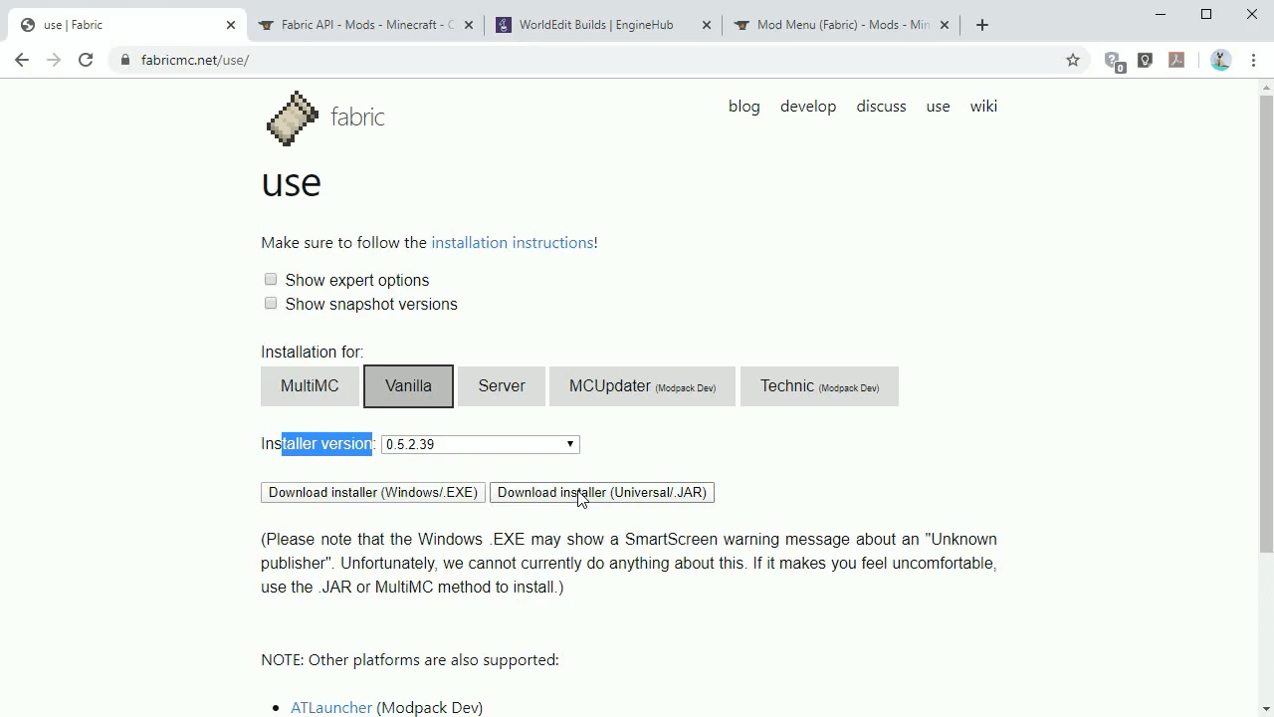Select Vanilla installation option
The width and height of the screenshot is (1274, 717).
coord(408,386)
